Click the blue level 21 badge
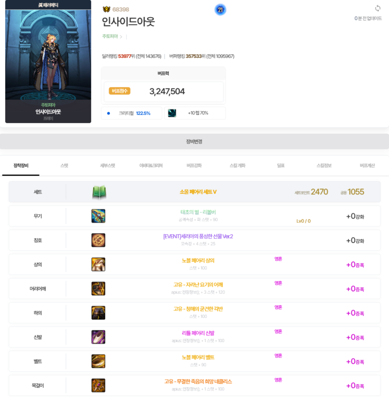This screenshot has height=397, width=389. pyautogui.click(x=220, y=10)
